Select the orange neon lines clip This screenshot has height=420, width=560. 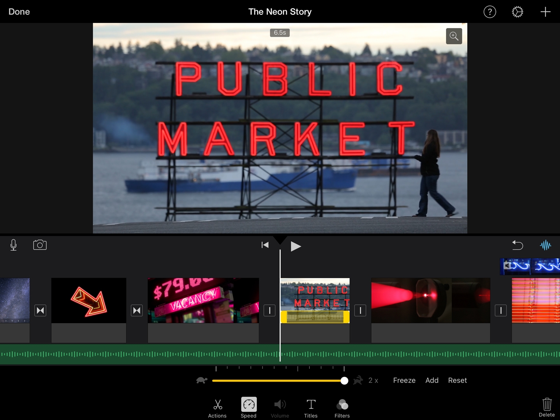(x=536, y=300)
